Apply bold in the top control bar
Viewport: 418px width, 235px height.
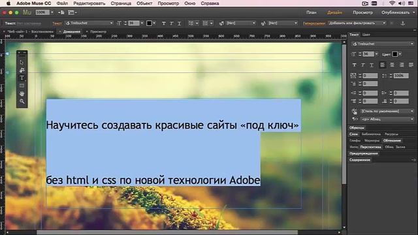164,23
